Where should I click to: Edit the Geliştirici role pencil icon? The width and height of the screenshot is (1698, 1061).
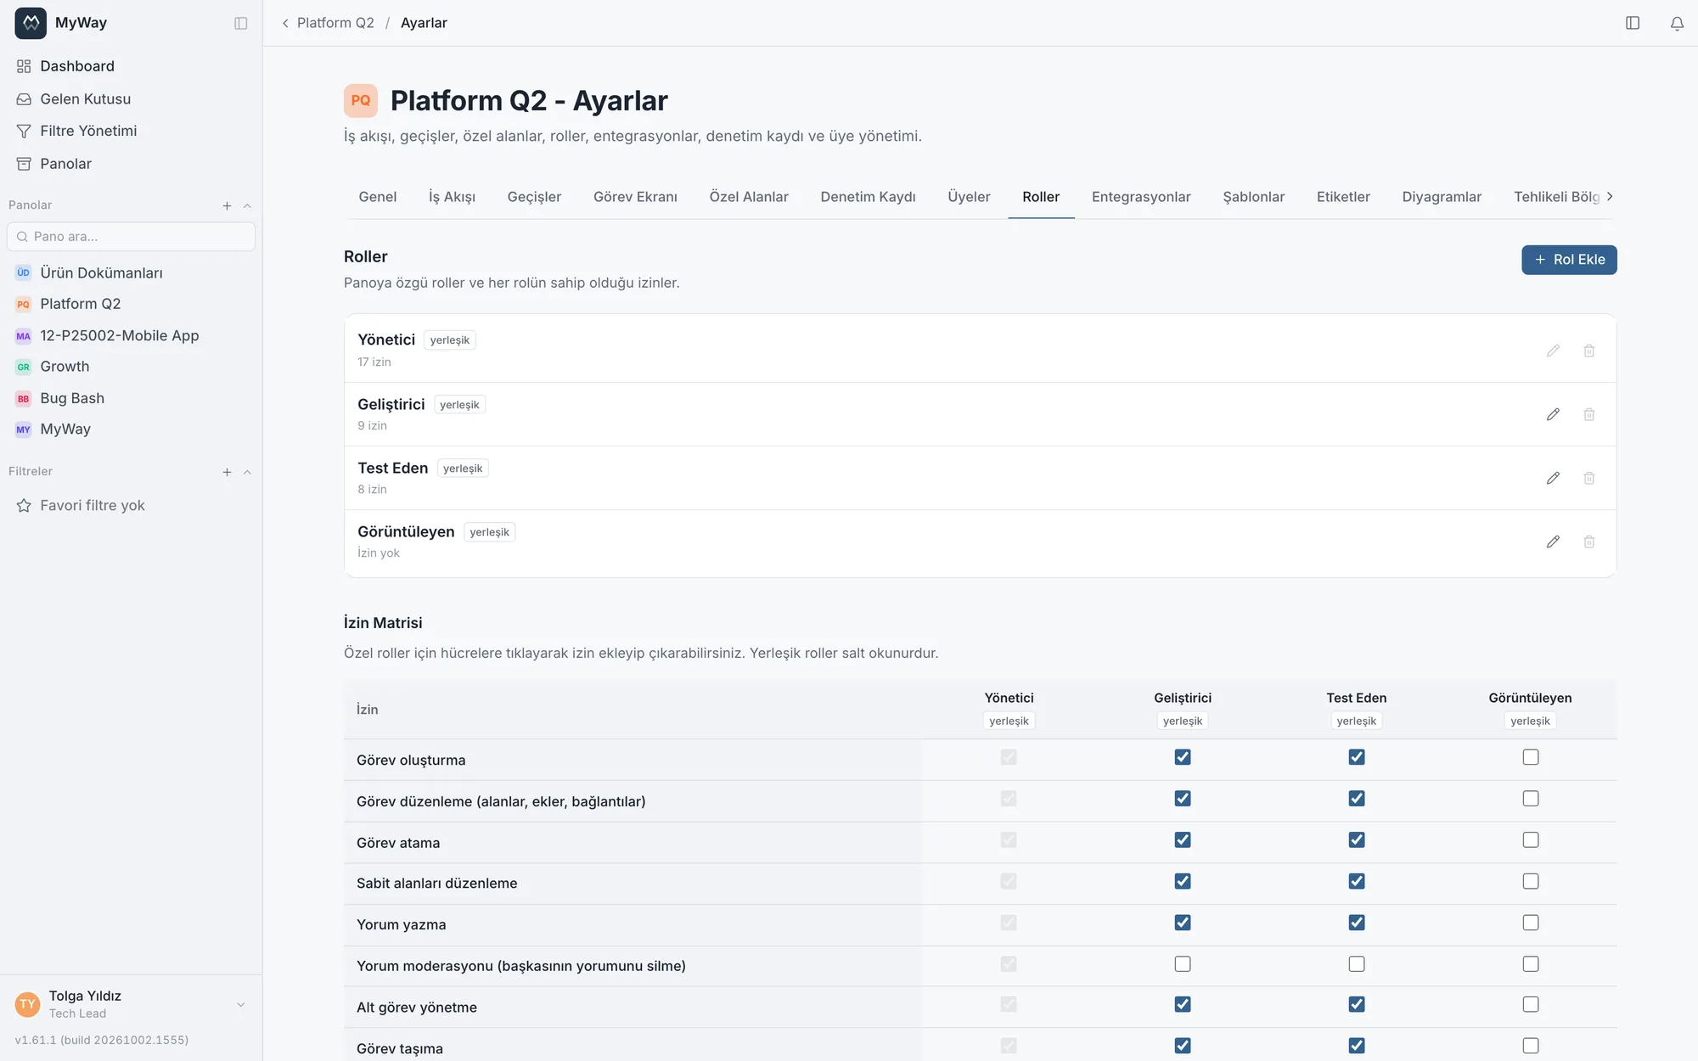(1553, 414)
